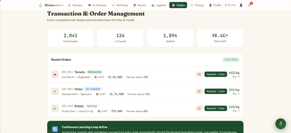Viewport: 291px width, 133px height.
Task: Click the Recent Orders heading
Action: coord(61,60)
